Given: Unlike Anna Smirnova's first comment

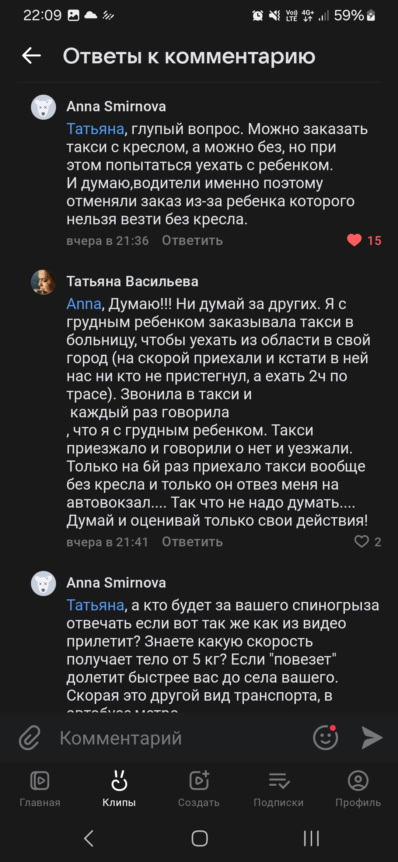Looking at the screenshot, I should [354, 240].
